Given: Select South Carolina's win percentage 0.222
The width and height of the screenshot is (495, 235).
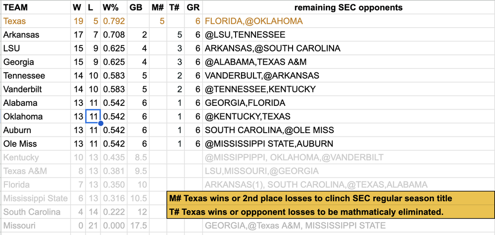Looking at the screenshot, I should 113,212.
